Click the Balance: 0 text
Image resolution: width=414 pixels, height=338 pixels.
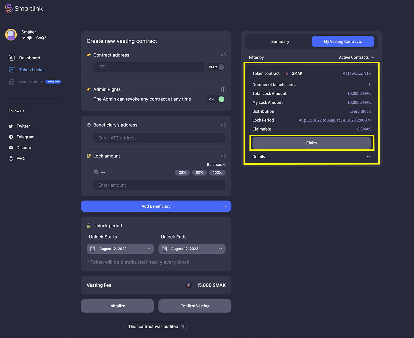pos(216,165)
